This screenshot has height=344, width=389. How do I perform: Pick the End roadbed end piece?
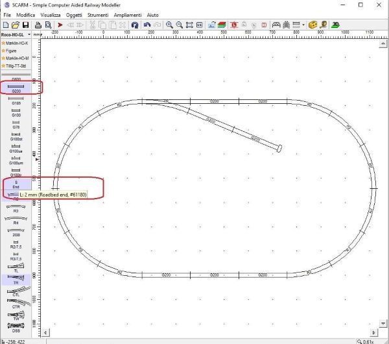point(16,184)
